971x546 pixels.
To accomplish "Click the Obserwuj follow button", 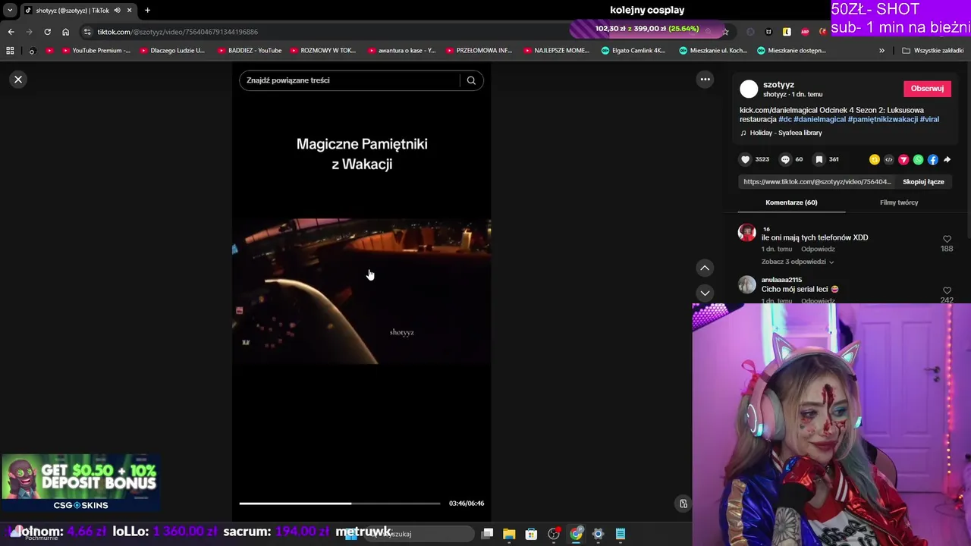I will click(927, 89).
